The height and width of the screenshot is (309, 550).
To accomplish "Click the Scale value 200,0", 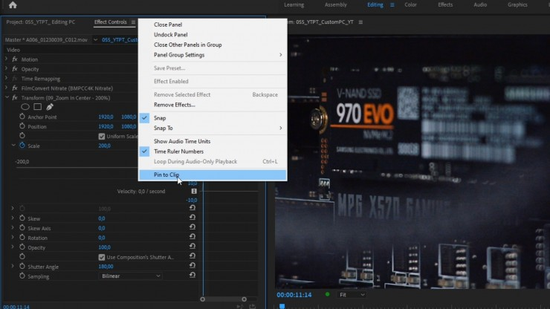I will click(104, 146).
